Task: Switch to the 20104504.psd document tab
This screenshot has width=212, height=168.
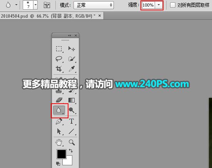Action: [x=48, y=16]
